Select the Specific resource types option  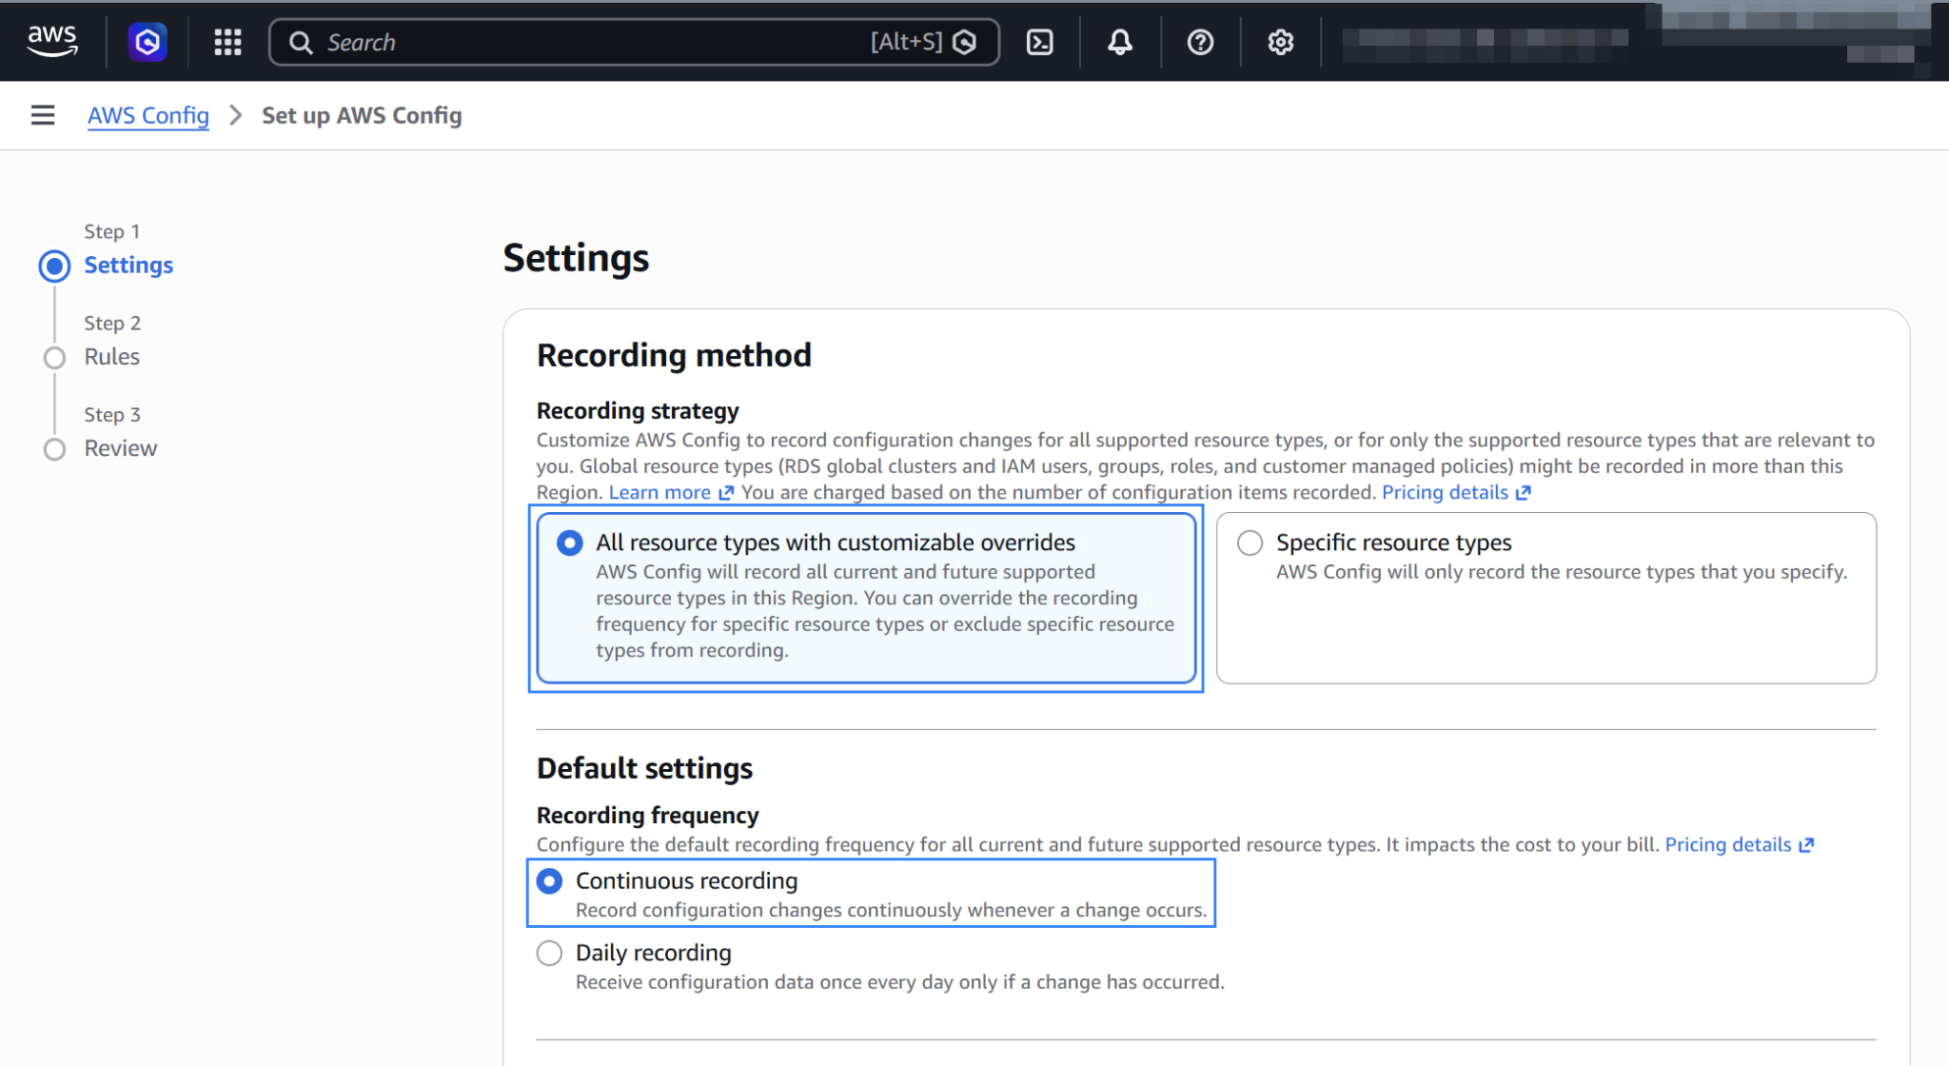click(x=1546, y=598)
